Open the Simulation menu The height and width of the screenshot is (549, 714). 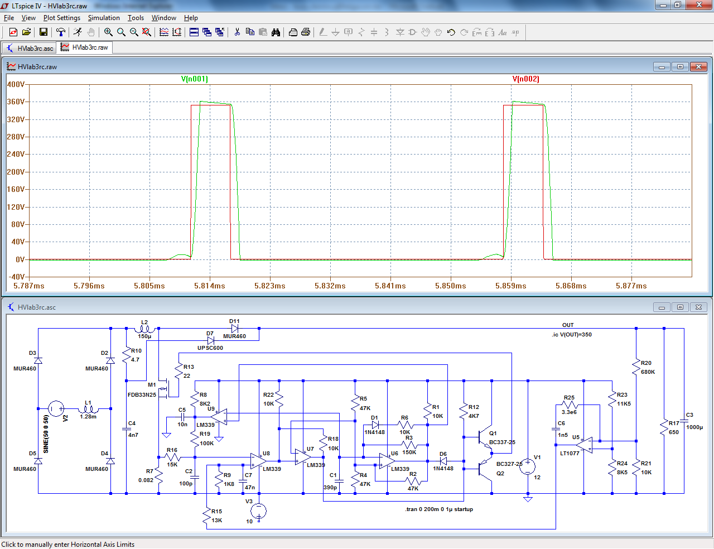tap(104, 18)
